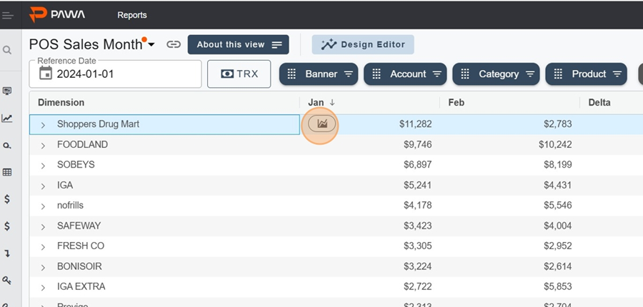Image resolution: width=643 pixels, height=307 pixels.
Task: Open POS Sales Month view dropdown arrow
Action: (151, 44)
